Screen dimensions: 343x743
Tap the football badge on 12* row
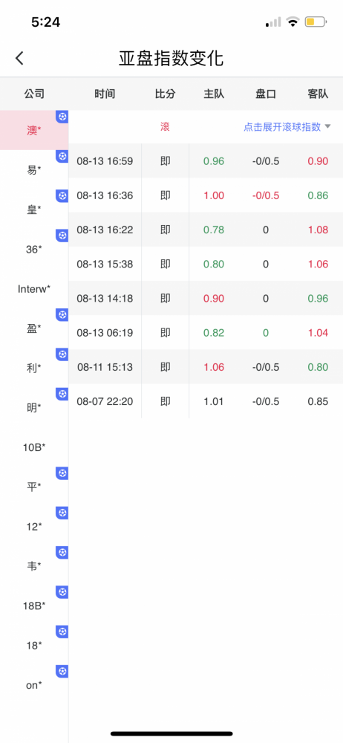click(x=62, y=513)
